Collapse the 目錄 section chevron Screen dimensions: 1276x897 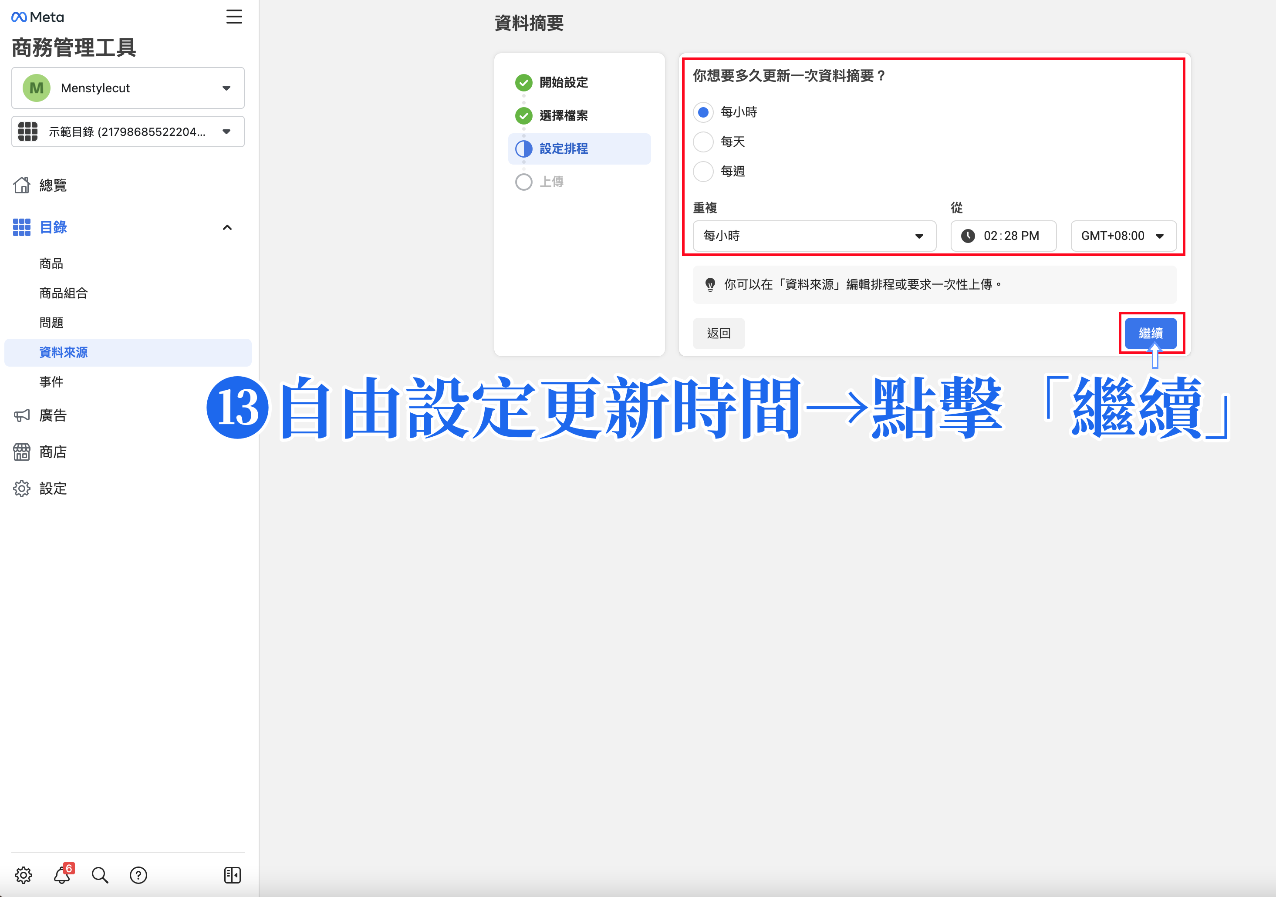point(227,227)
